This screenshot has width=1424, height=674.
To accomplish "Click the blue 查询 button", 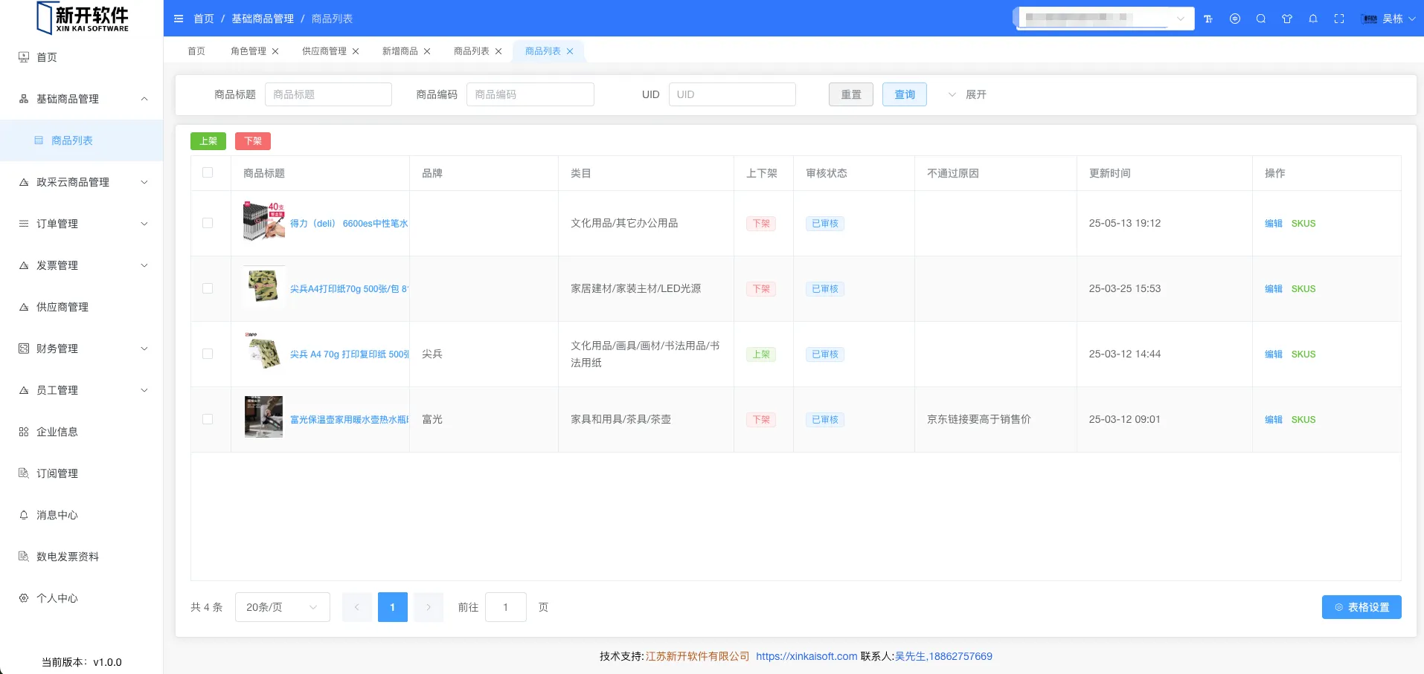I will (x=904, y=94).
